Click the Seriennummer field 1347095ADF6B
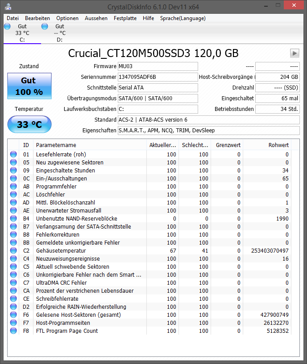 point(158,77)
